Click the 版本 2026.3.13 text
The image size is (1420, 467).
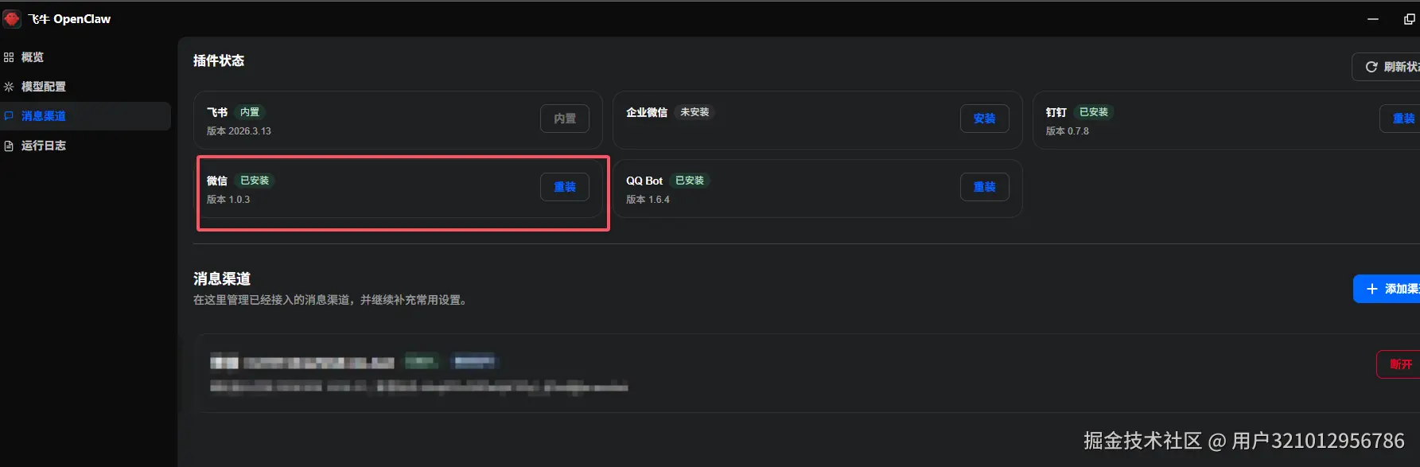[x=239, y=131]
